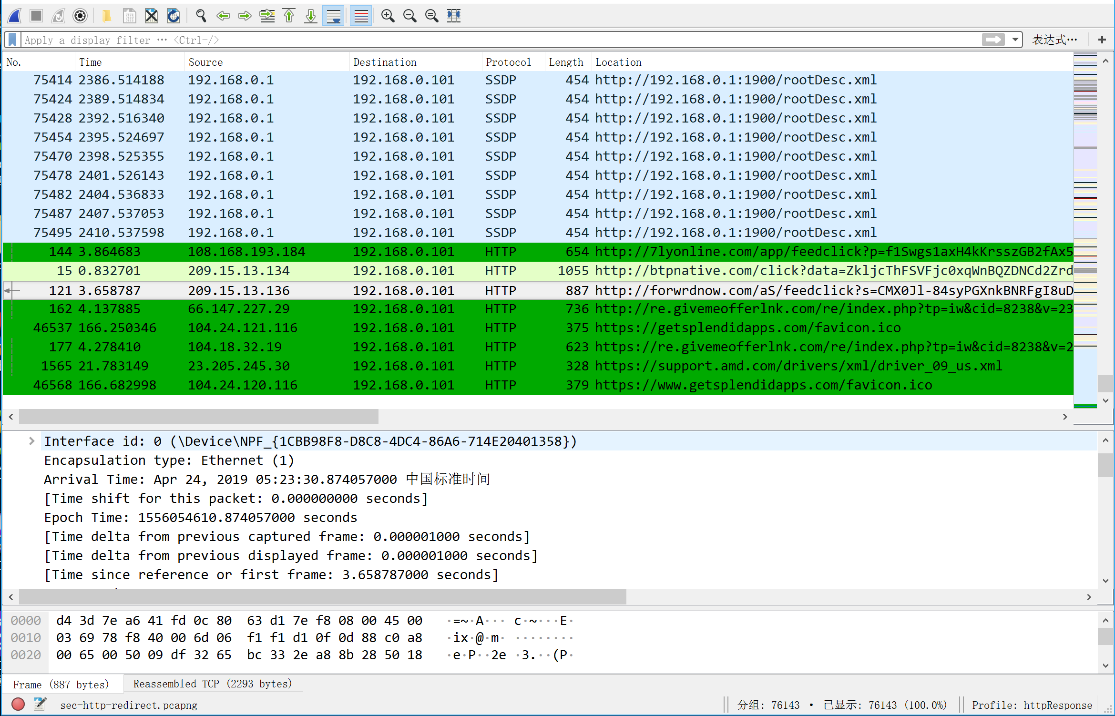Toggle auto-scroll during live capture
The image size is (1115, 716).
click(x=333, y=16)
